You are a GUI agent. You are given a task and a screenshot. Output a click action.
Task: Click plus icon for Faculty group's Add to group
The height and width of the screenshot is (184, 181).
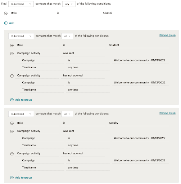(12, 178)
